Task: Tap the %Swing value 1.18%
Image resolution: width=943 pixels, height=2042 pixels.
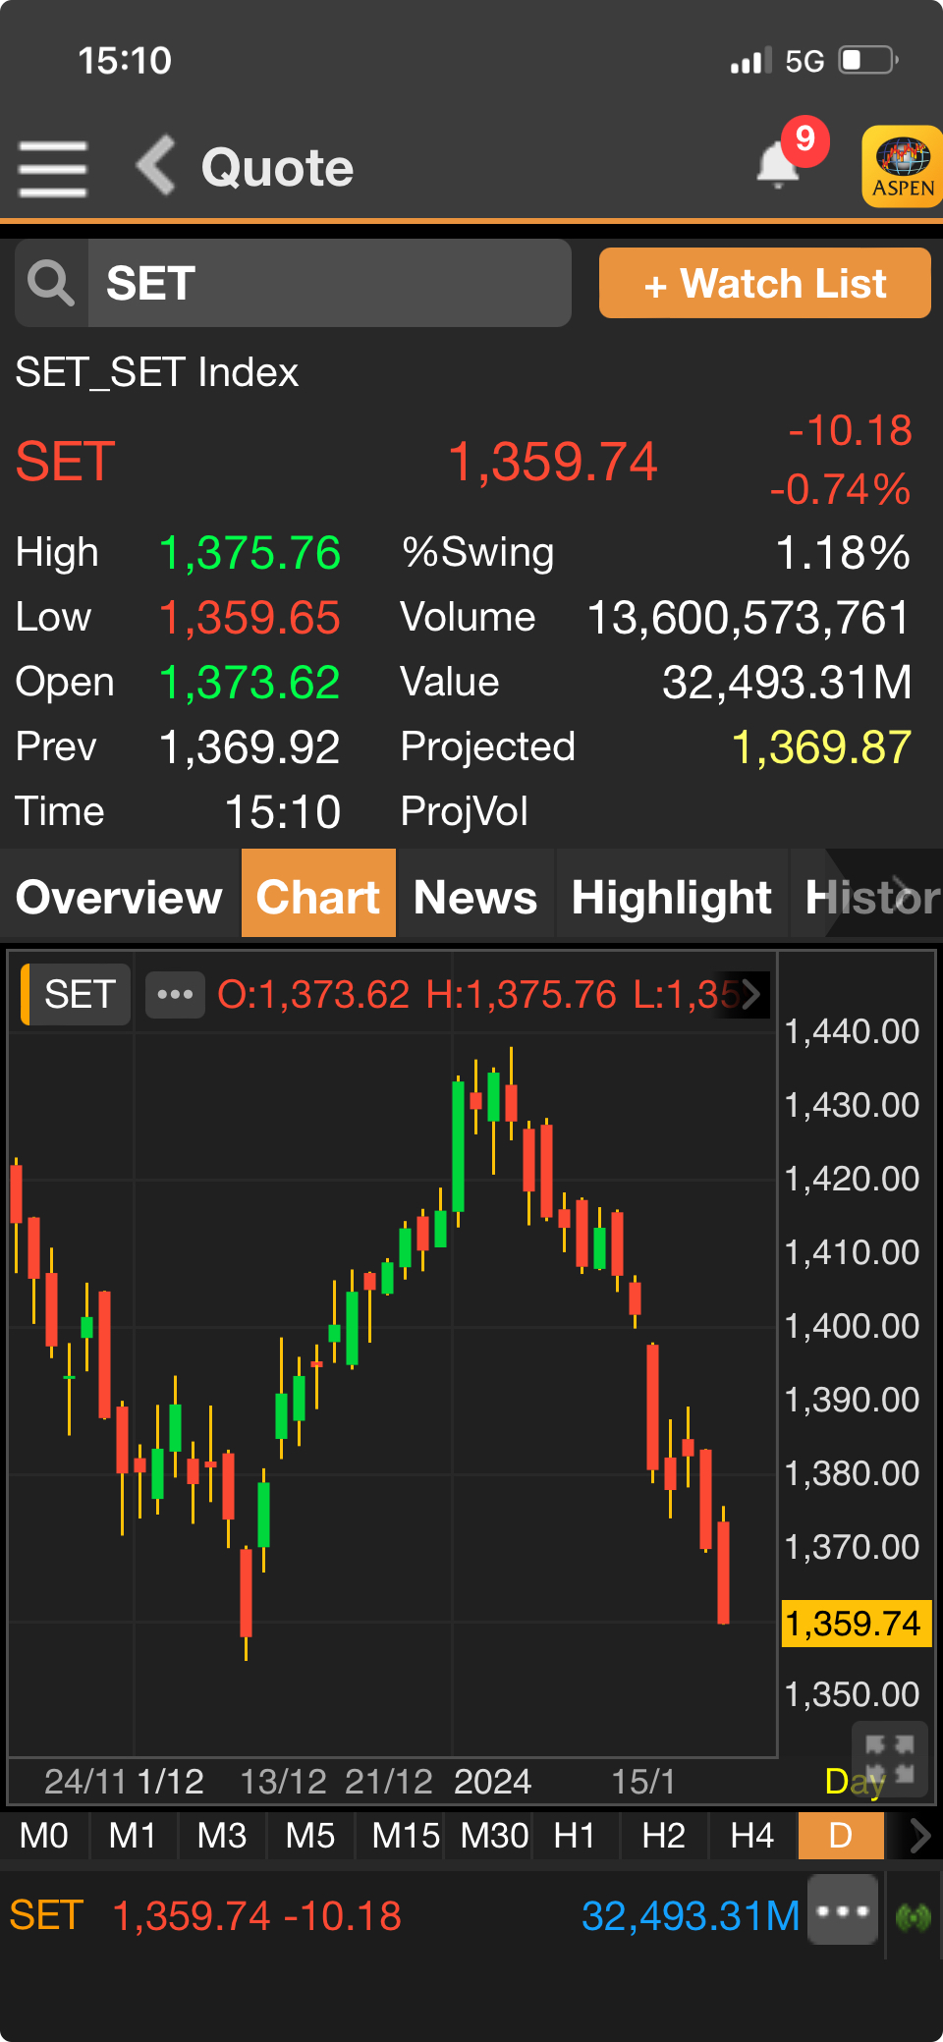Action: tap(843, 553)
